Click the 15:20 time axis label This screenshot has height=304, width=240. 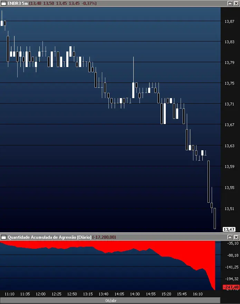[166, 294]
